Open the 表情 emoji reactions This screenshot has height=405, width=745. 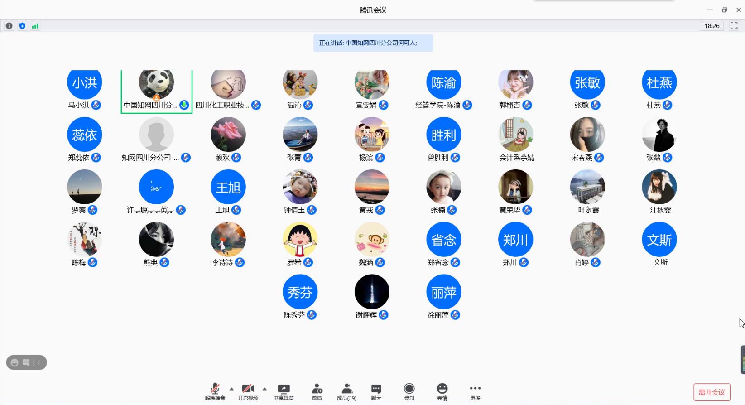pyautogui.click(x=442, y=391)
